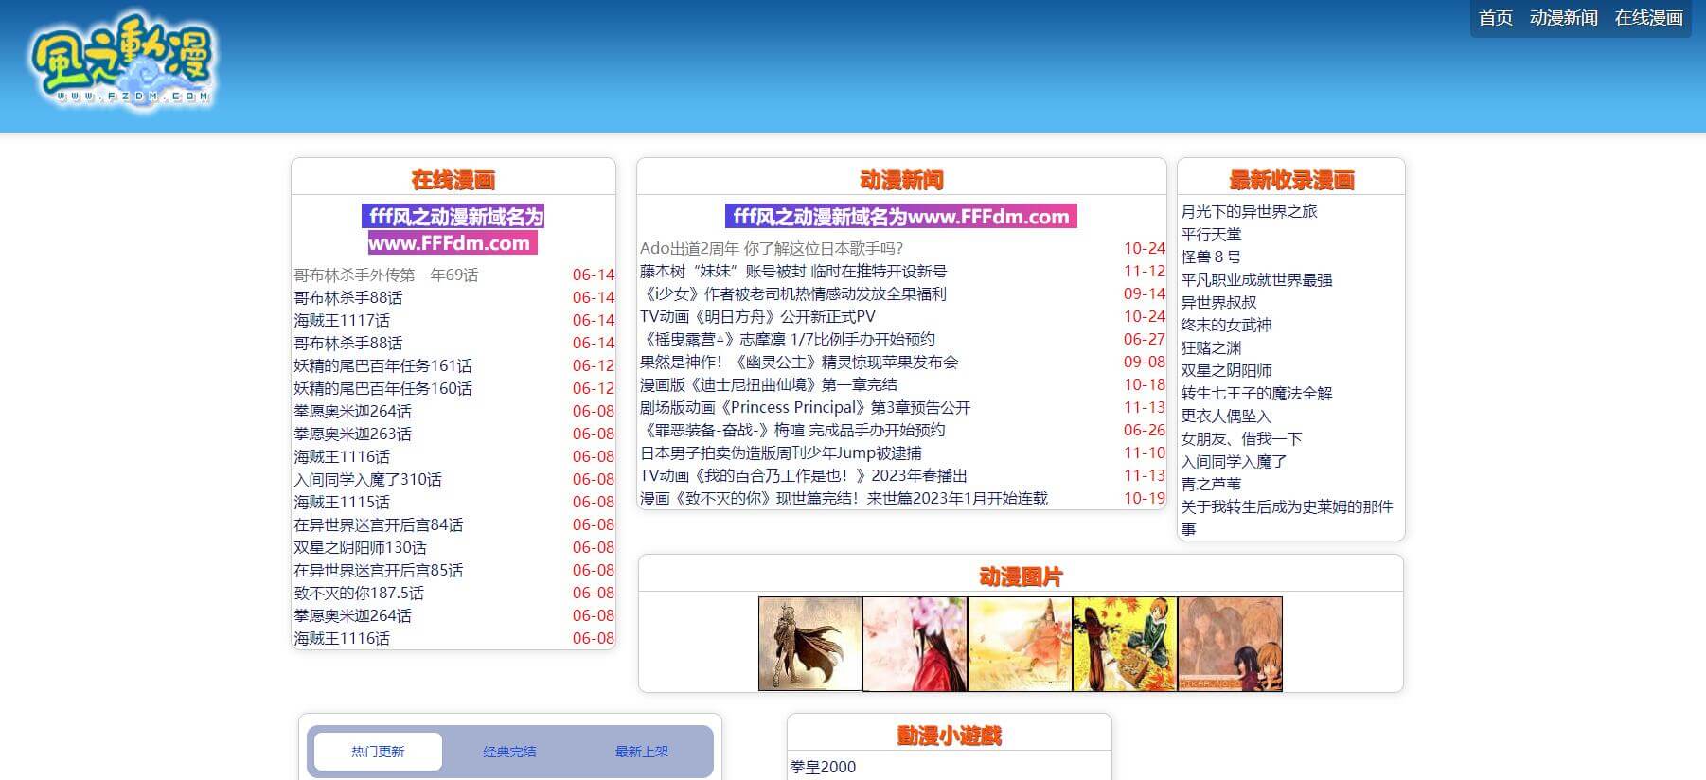
Task: Read the Ado出道2周年 news article
Action: coord(771,248)
